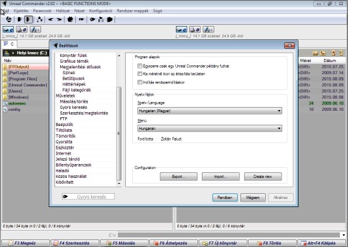Open the Fájl menu

(6, 11)
